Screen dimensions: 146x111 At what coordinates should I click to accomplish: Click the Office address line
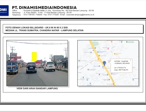click(x=53, y=10)
